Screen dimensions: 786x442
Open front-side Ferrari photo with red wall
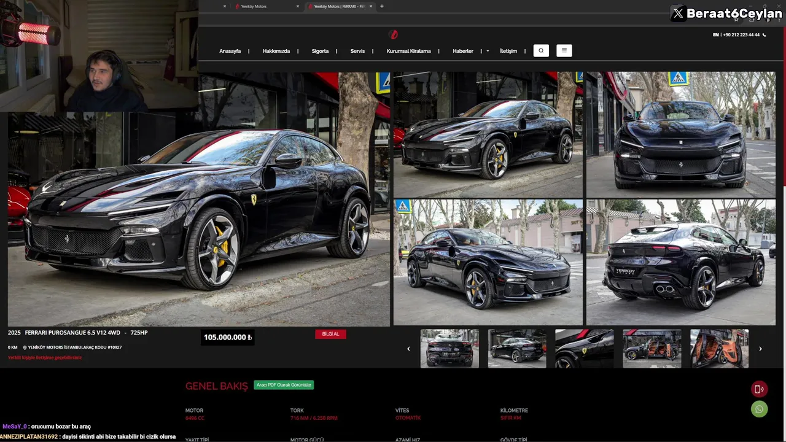pos(488,134)
